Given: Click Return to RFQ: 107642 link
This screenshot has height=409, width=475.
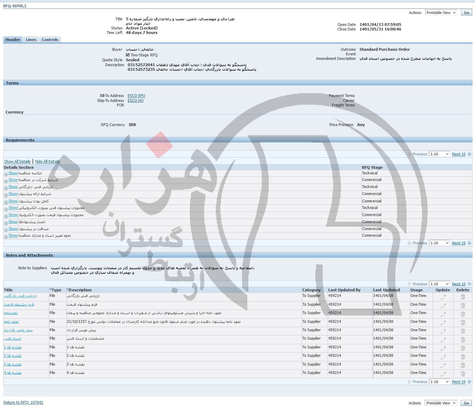Looking at the screenshot, I should 23,402.
